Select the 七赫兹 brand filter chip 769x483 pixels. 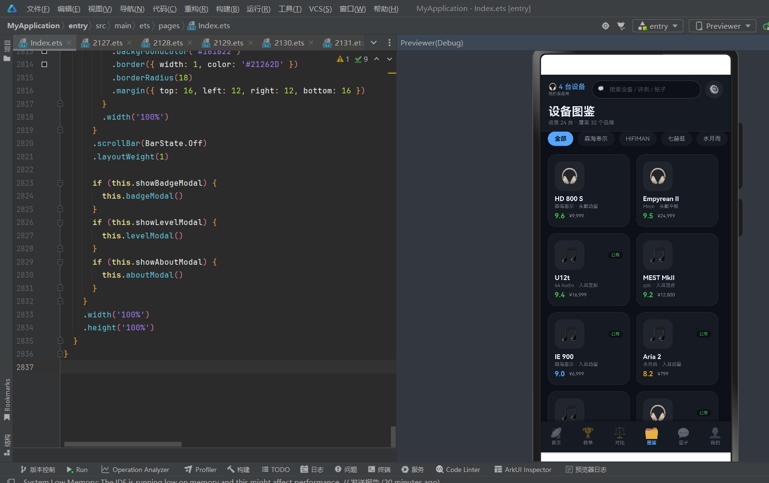[x=677, y=139]
